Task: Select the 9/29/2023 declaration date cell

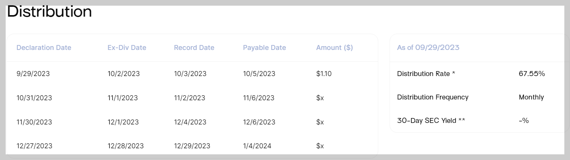Action: click(33, 74)
